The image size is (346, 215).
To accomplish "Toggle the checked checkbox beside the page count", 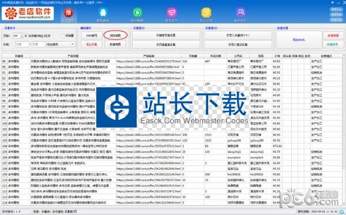I will pos(26,36).
